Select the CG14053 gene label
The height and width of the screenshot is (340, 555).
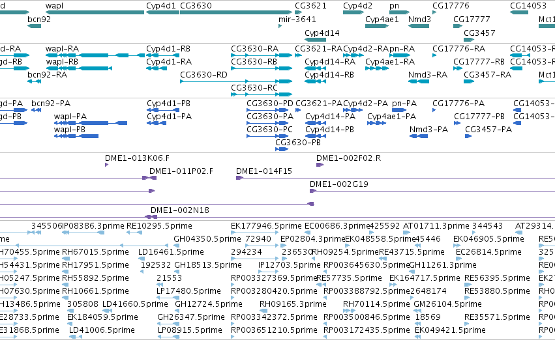coord(528,6)
